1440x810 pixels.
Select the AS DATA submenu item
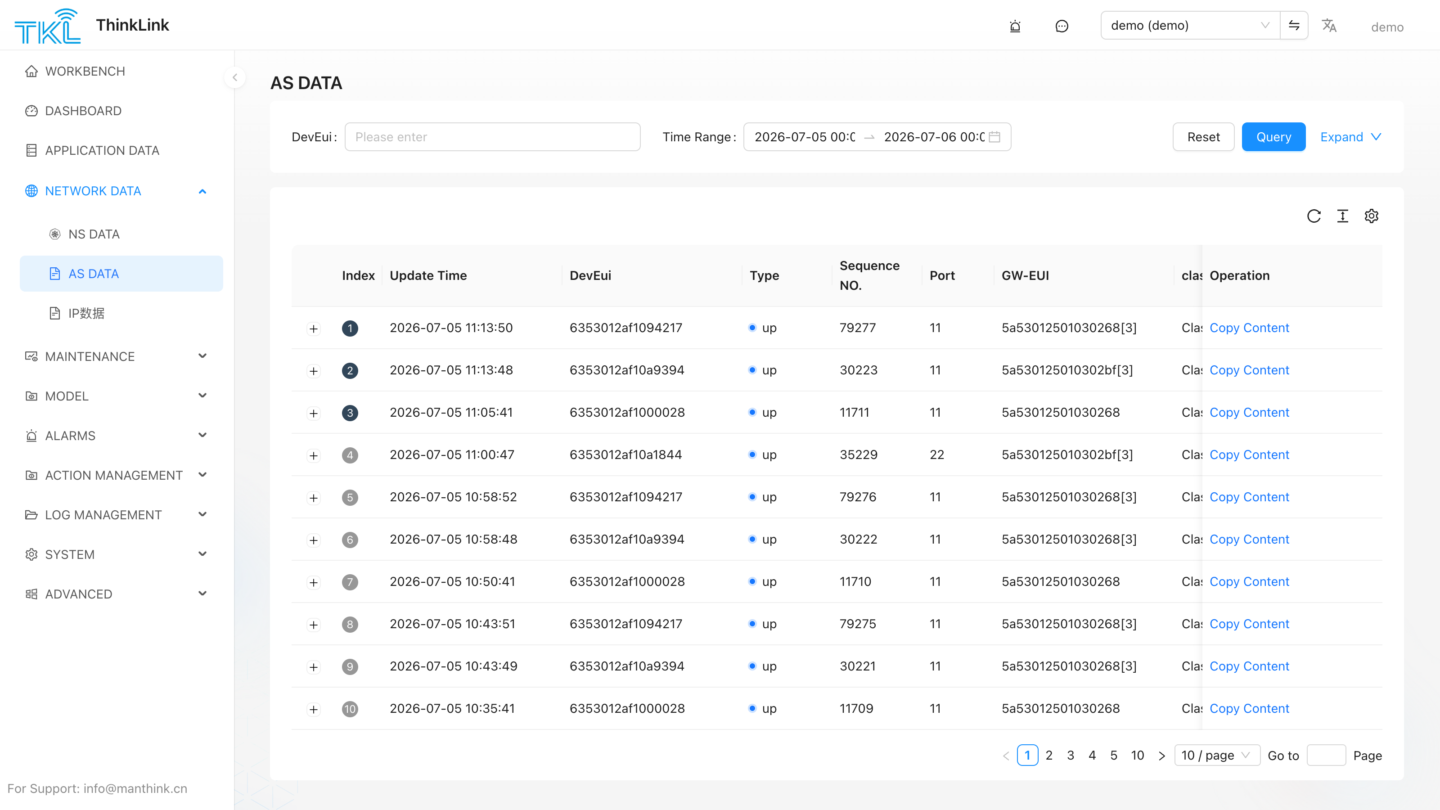(x=121, y=274)
